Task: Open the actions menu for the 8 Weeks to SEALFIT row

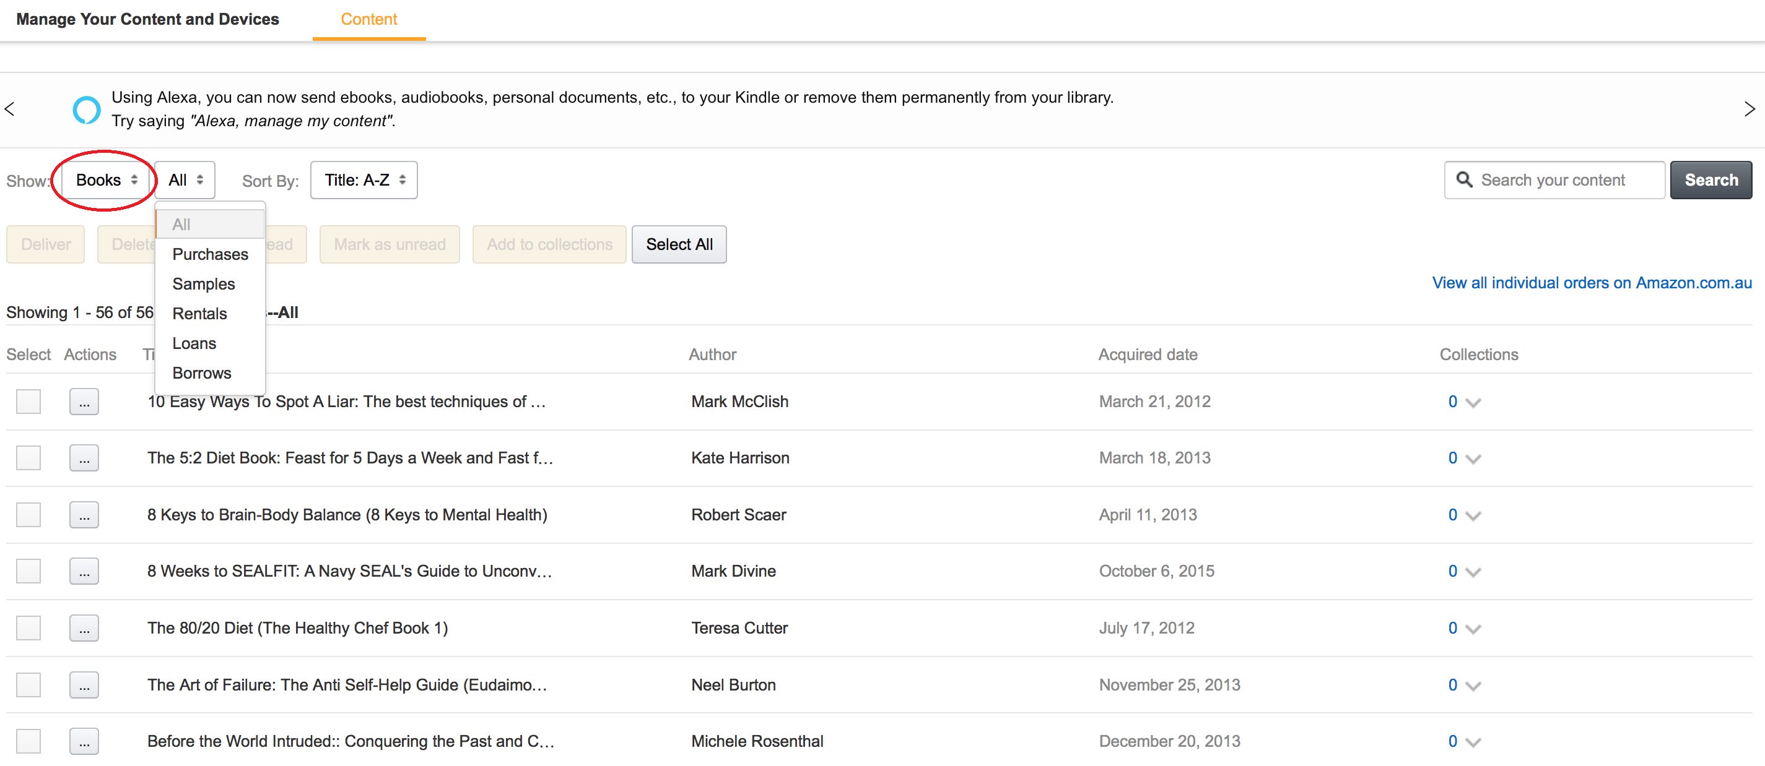Action: [x=84, y=572]
